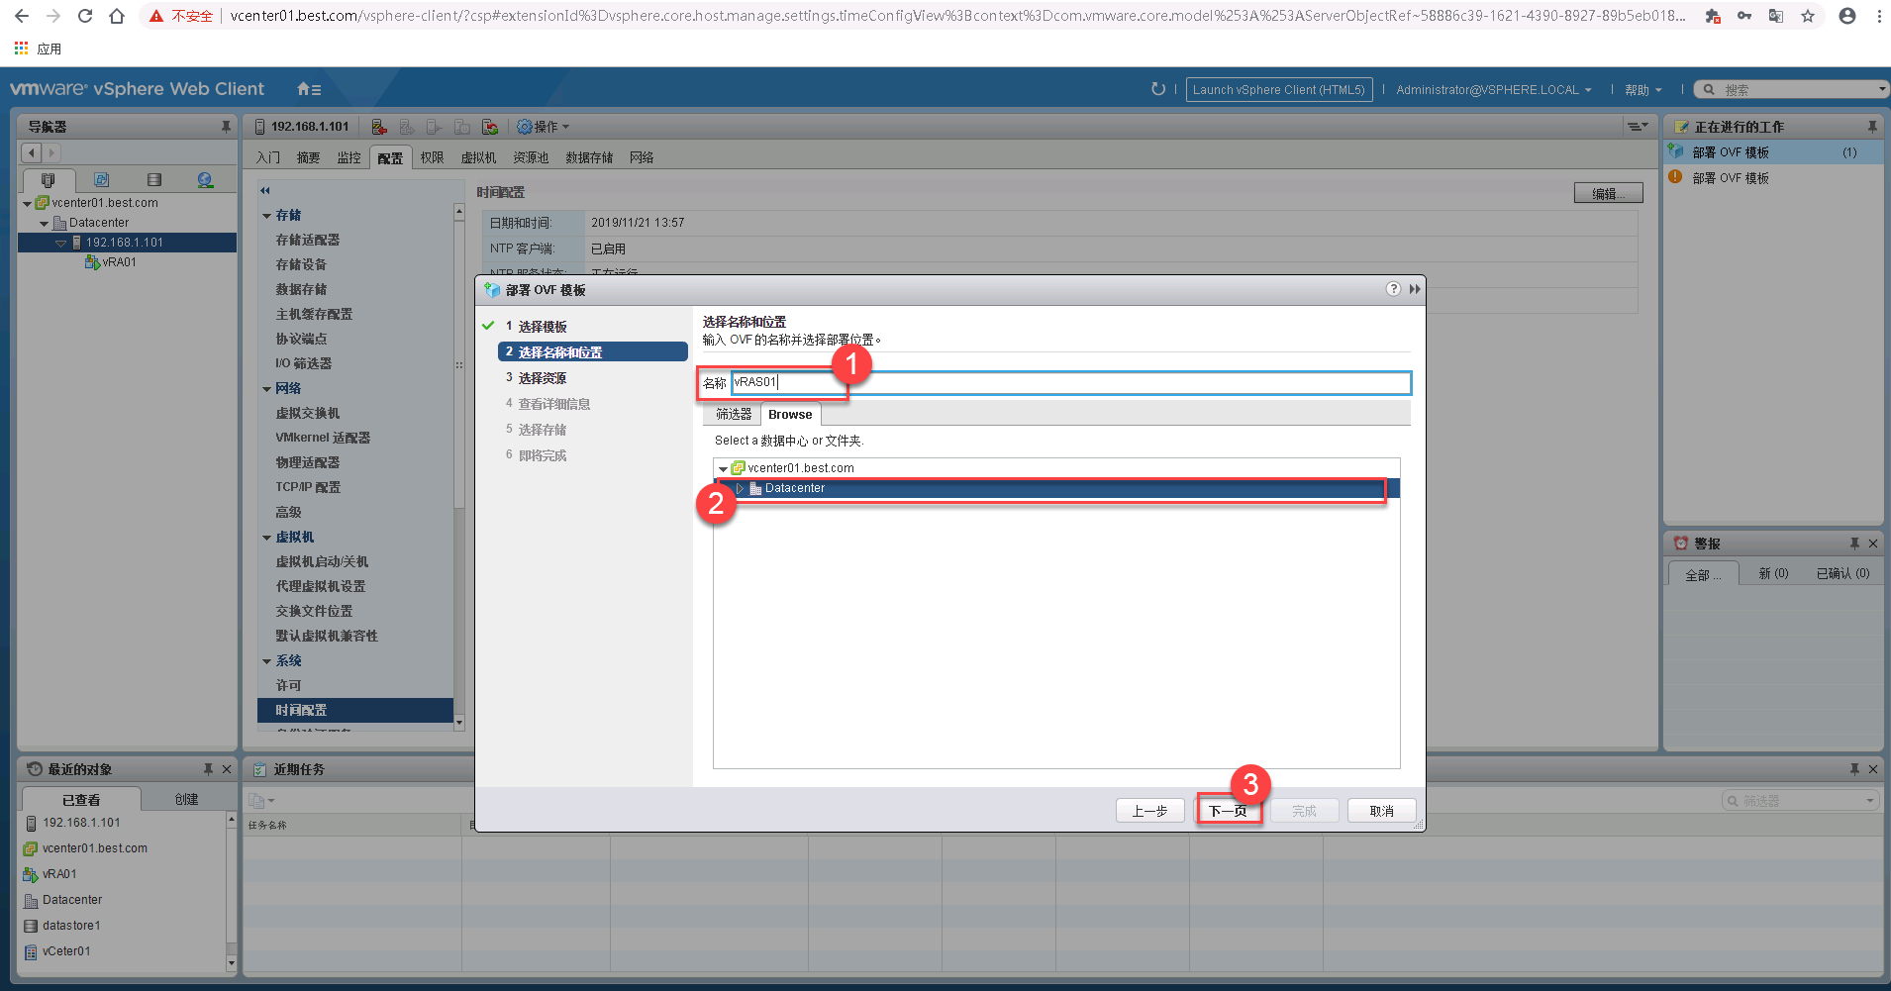
Task: Click the refresh icon in the top bar
Action: pyautogui.click(x=1158, y=89)
